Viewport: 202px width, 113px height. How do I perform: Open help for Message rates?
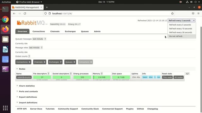pyautogui.click(x=42, y=47)
